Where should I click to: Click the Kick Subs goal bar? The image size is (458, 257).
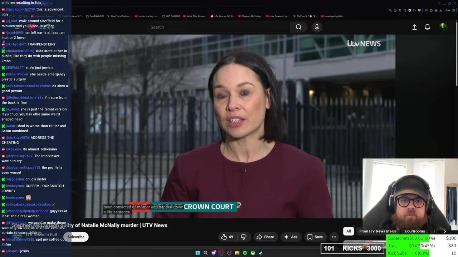(422, 253)
